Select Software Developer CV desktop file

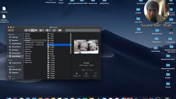click(x=4, y=19)
